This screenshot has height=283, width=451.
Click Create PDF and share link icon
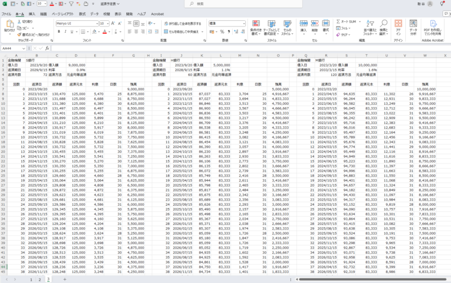[x=434, y=24]
